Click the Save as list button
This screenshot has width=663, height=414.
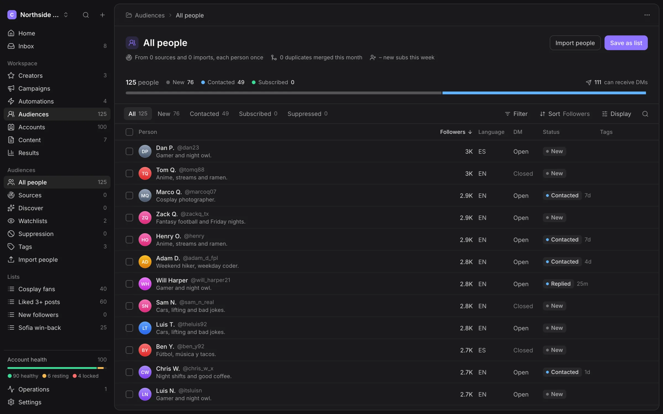tap(626, 43)
